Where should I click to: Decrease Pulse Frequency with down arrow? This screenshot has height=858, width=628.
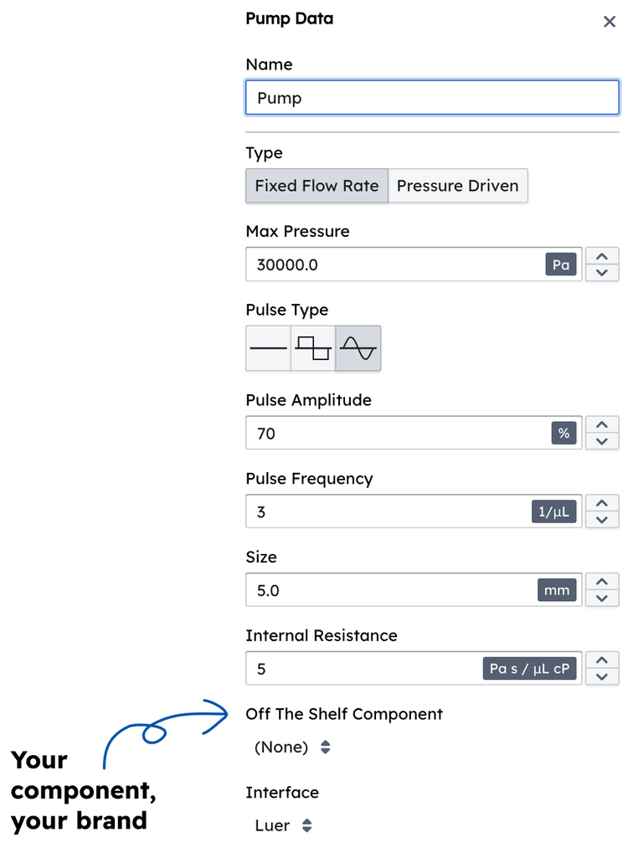tap(601, 520)
